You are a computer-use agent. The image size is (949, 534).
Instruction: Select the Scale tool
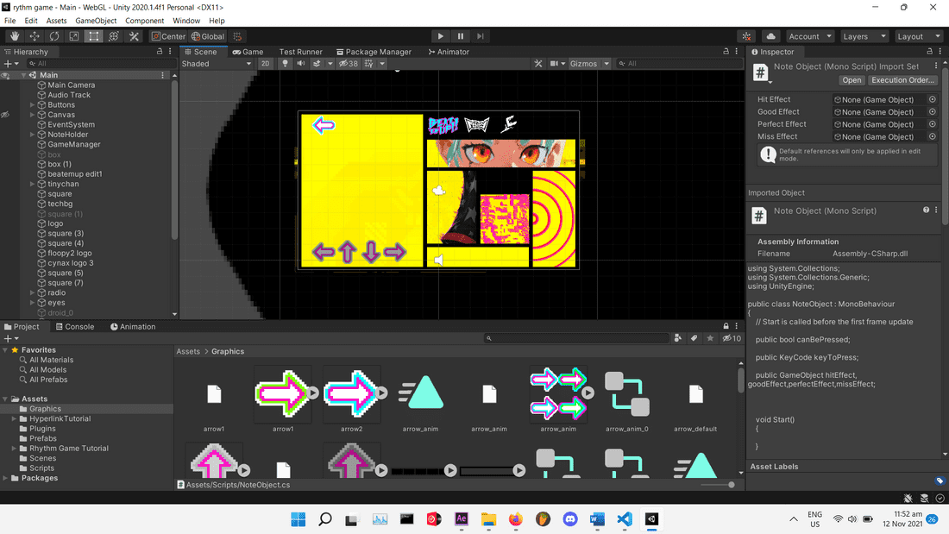click(74, 36)
